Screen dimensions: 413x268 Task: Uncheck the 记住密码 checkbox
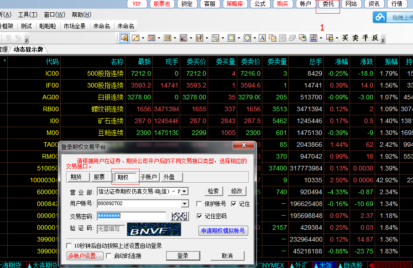(199, 216)
